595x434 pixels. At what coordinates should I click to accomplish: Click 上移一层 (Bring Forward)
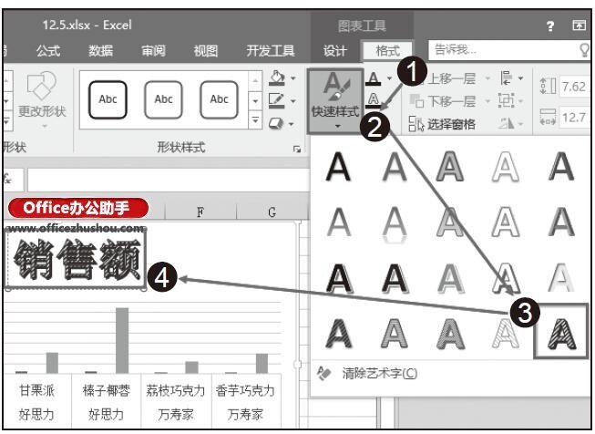[452, 78]
